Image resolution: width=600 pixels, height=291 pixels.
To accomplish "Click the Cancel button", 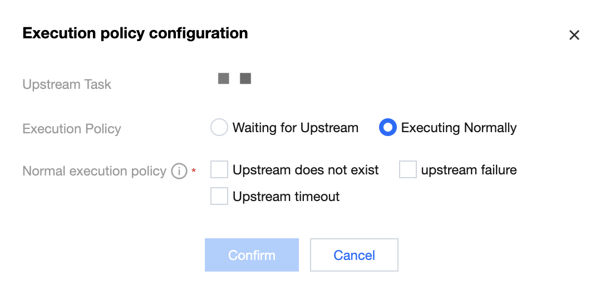I will point(354,255).
